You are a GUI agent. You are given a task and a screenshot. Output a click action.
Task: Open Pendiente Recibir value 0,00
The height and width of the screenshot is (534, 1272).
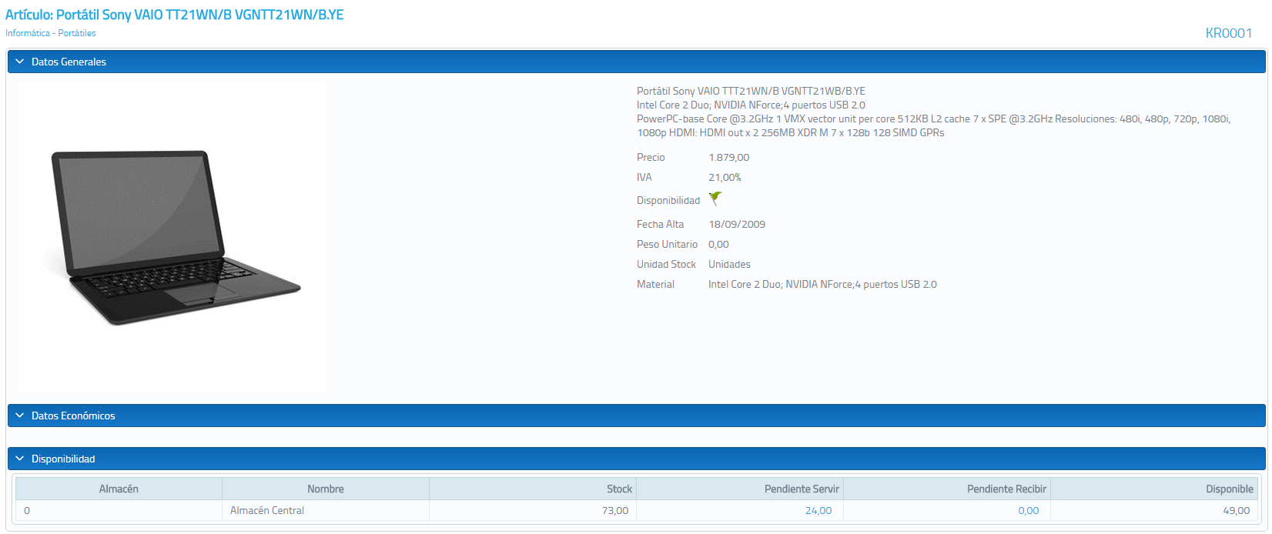[x=1029, y=510]
